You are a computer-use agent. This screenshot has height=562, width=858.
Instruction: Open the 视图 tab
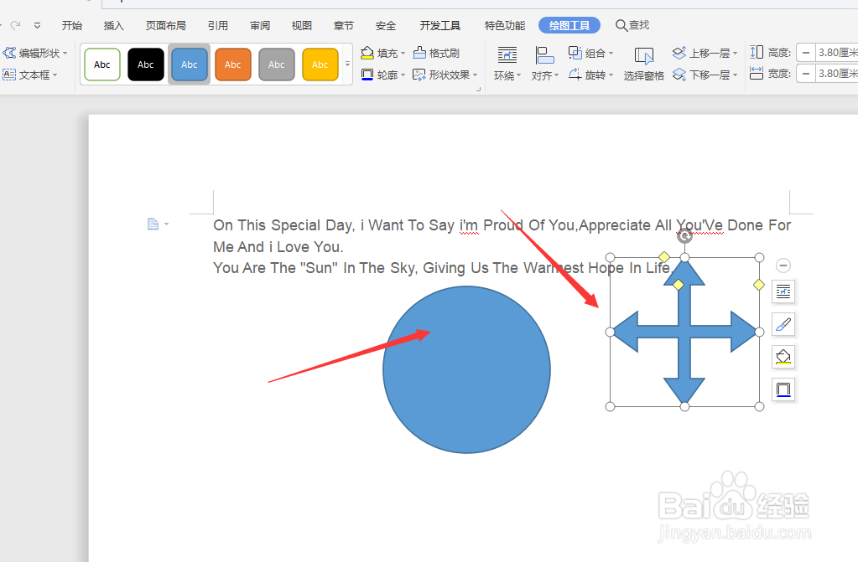[301, 25]
